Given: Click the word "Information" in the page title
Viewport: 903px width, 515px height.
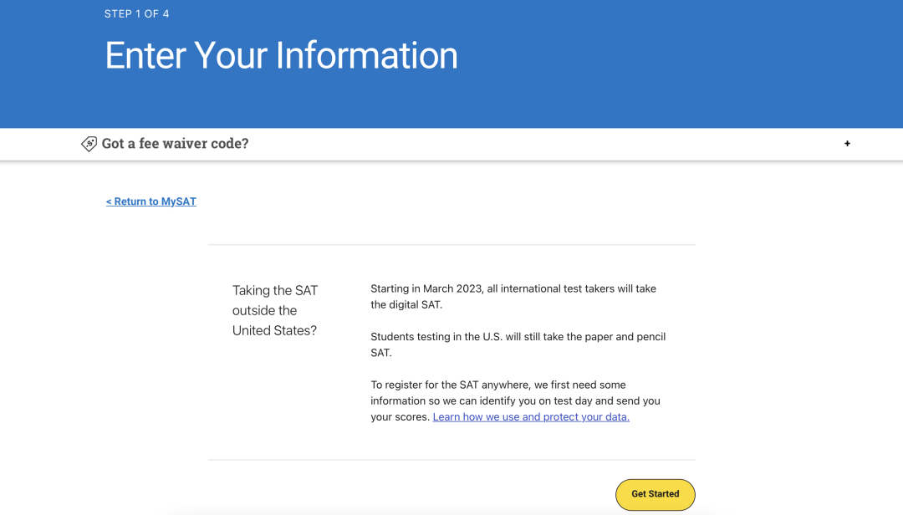Looking at the screenshot, I should [x=366, y=56].
